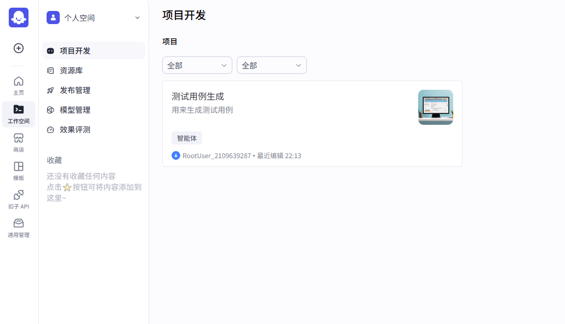This screenshot has height=324, width=565.
Task: Click the 收藏 section heading
Action: tap(54, 160)
